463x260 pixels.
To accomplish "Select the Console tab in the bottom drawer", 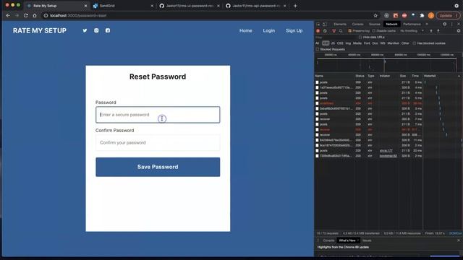I will [328, 240].
